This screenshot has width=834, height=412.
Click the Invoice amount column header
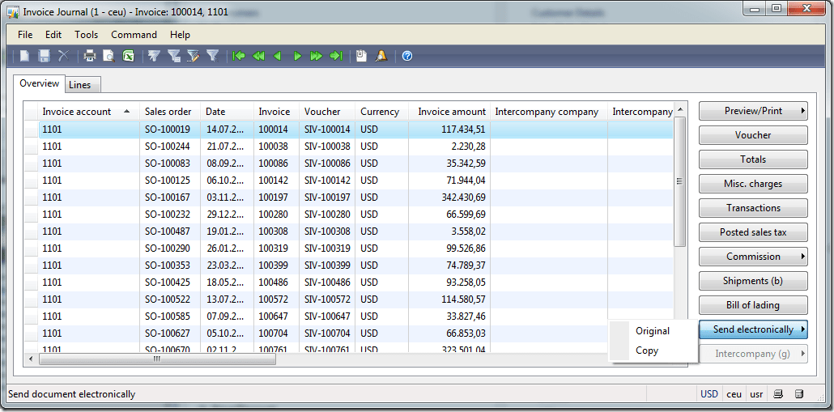coord(449,112)
